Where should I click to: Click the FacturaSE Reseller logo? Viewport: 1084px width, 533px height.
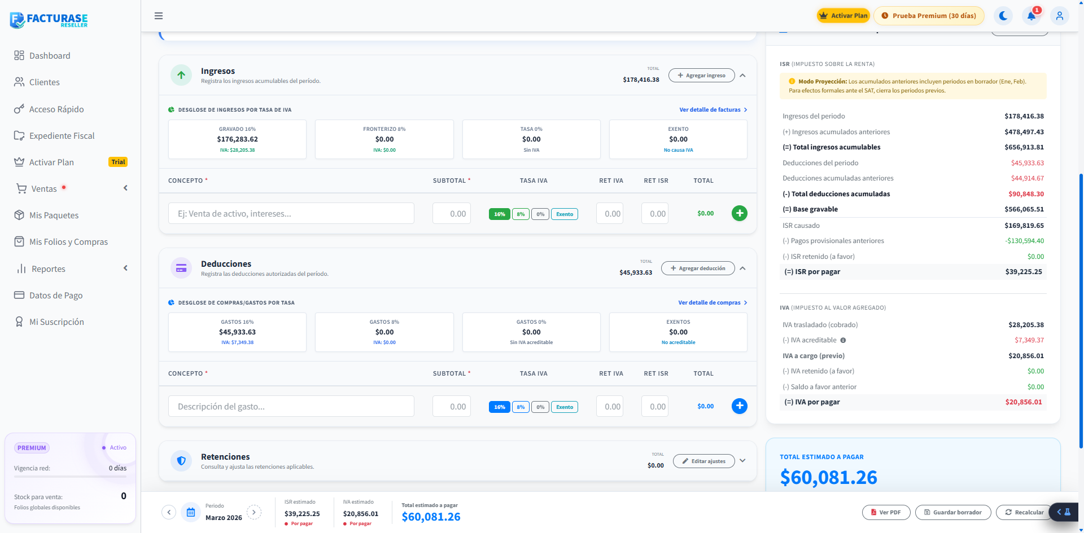[49, 20]
